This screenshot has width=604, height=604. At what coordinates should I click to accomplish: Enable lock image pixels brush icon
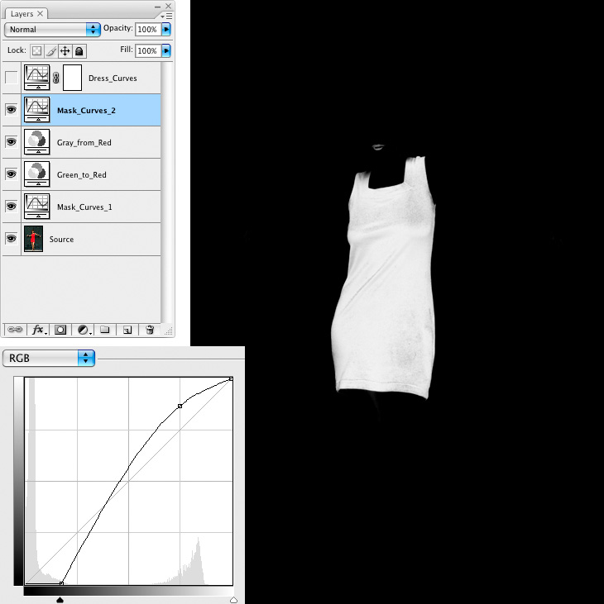(50, 50)
